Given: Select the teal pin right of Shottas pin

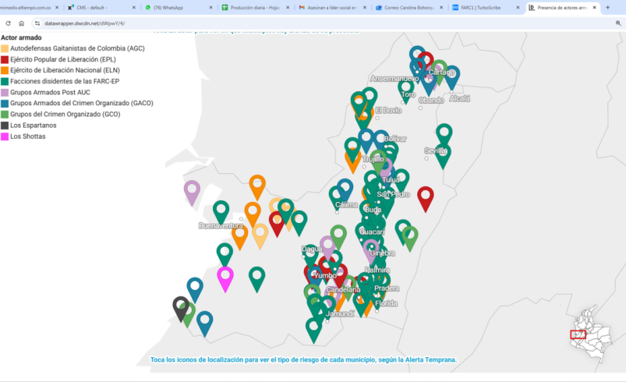Looking at the screenshot, I should click(256, 276).
